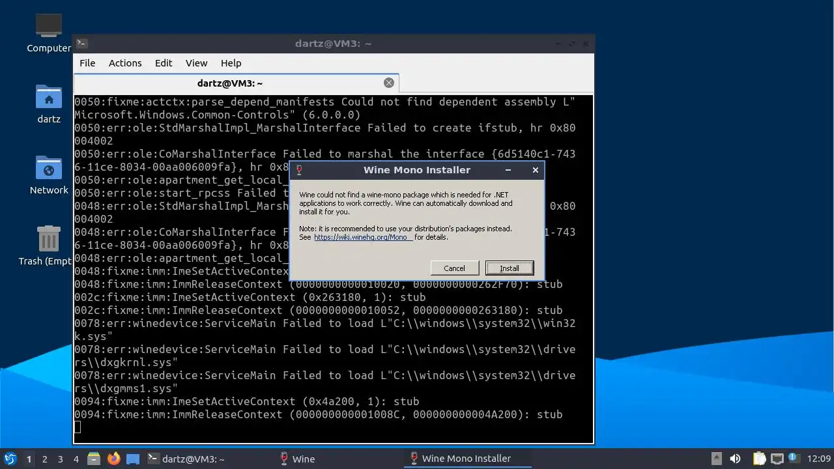Viewport: 834px width, 469px height.
Task: Open the network connection tray icon
Action: click(777, 459)
